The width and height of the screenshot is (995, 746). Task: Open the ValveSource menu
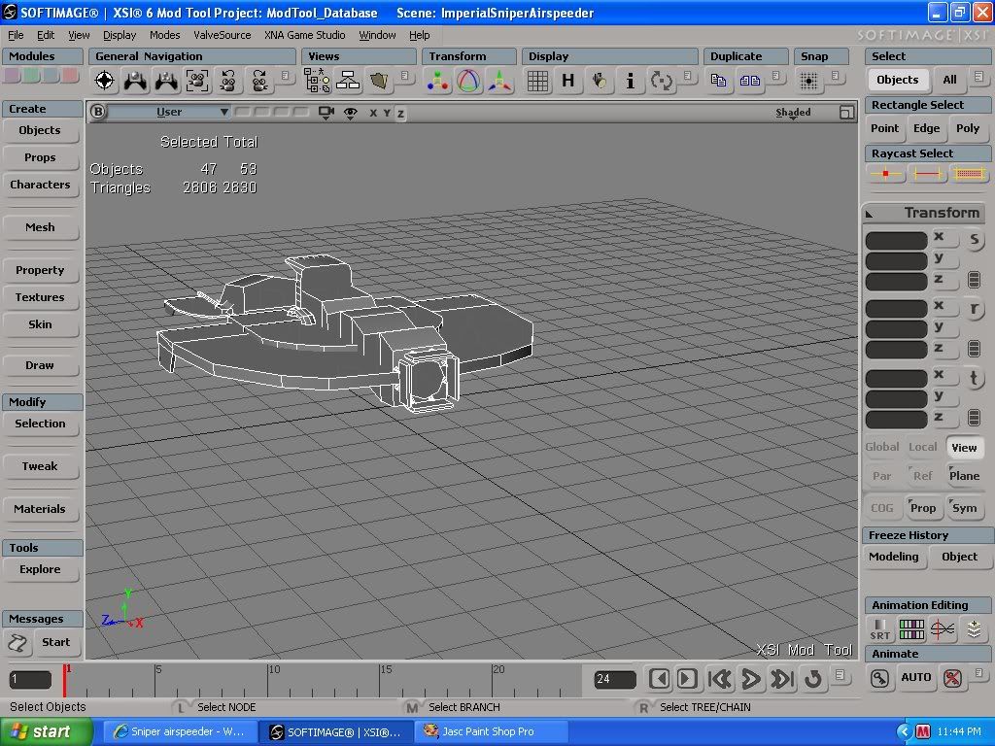[x=223, y=35]
